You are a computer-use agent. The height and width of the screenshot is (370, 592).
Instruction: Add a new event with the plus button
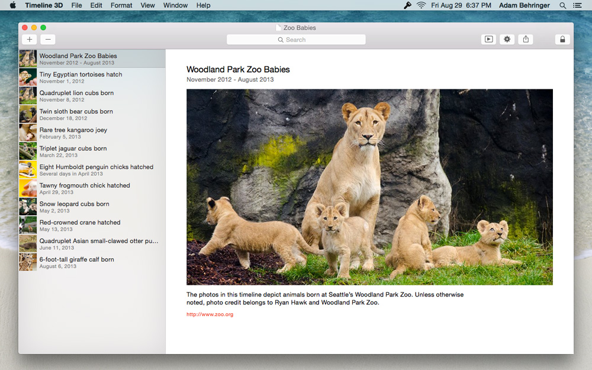(x=30, y=39)
